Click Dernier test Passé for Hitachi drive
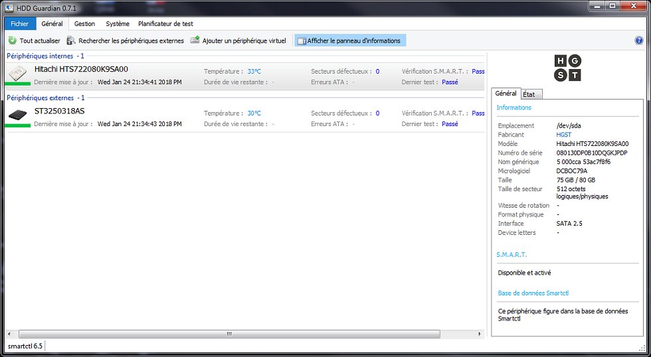This screenshot has height=357, width=651. (450, 82)
